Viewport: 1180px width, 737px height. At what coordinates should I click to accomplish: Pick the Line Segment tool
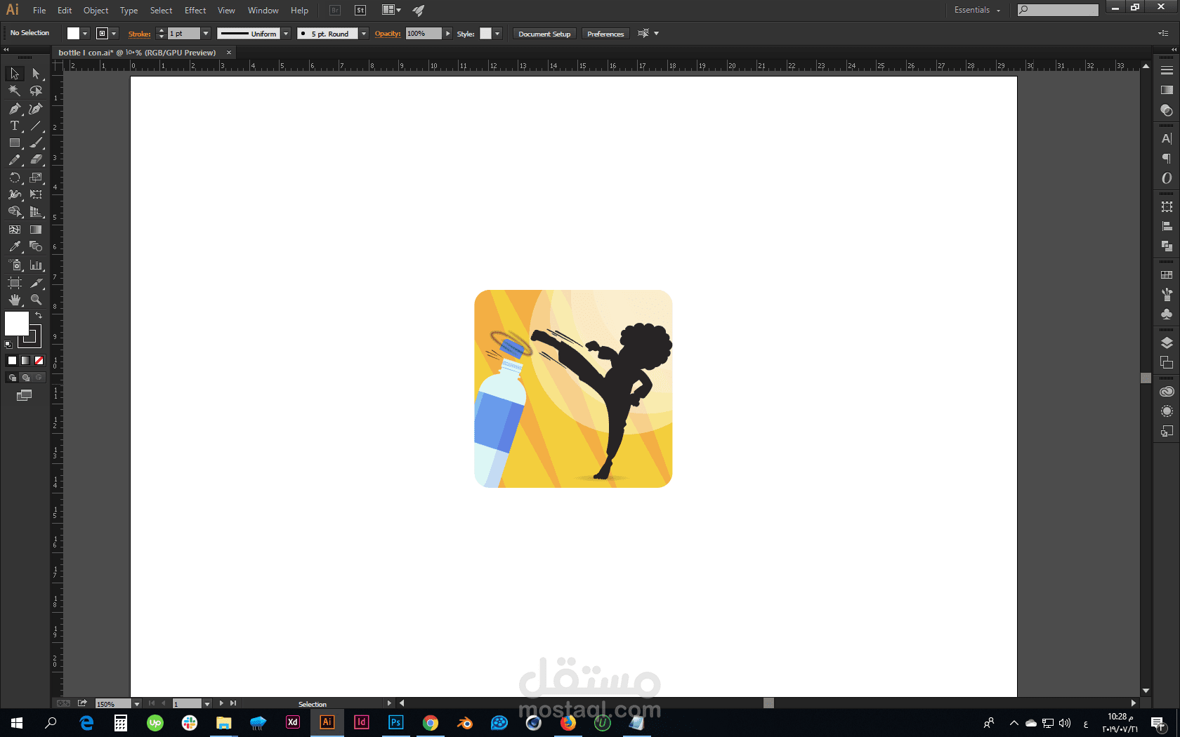tap(36, 126)
